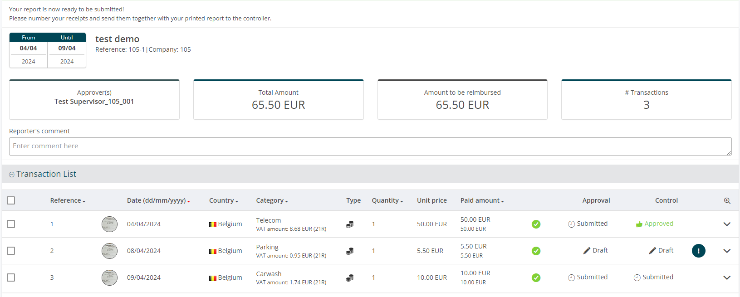Click coins type icon in Parking row
Viewport: 740px width, 297px height.
click(350, 251)
